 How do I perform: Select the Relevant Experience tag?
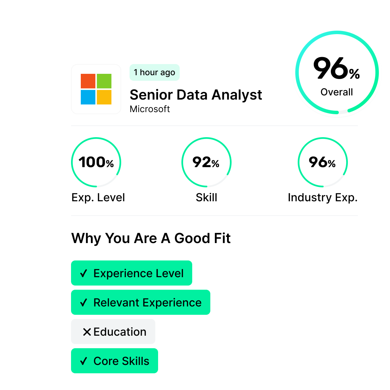tap(141, 303)
